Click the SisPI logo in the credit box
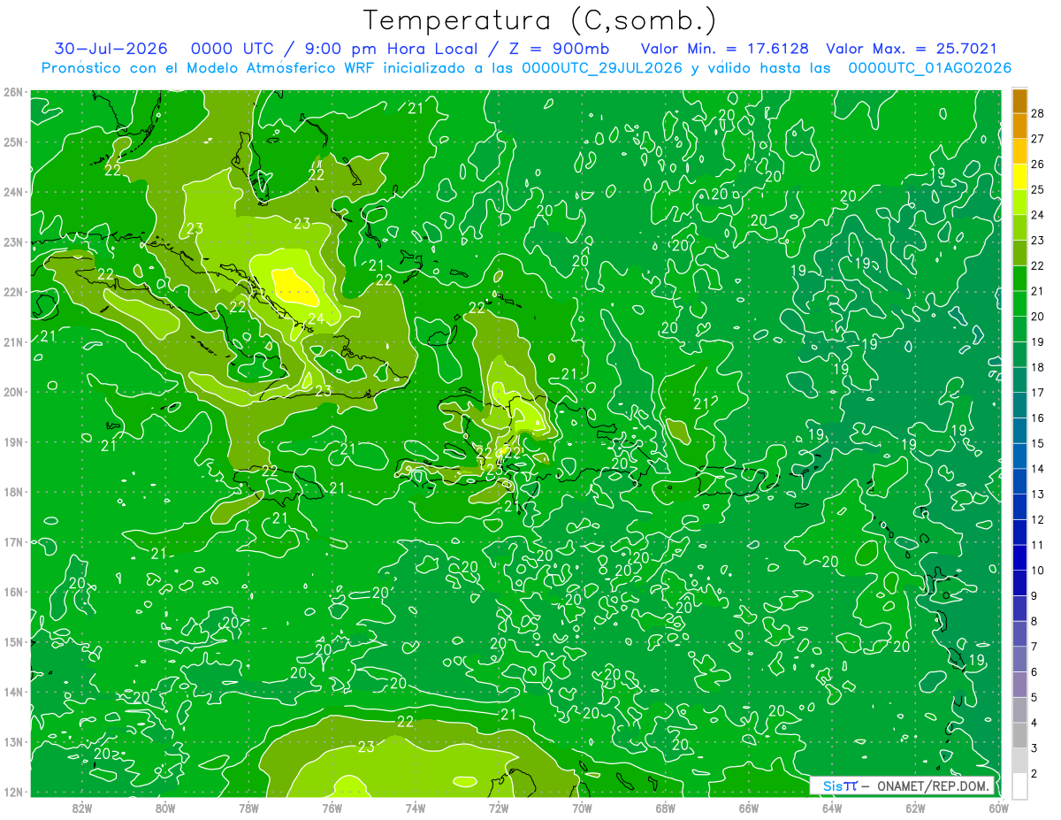This screenshot has height=820, width=1061. click(840, 786)
